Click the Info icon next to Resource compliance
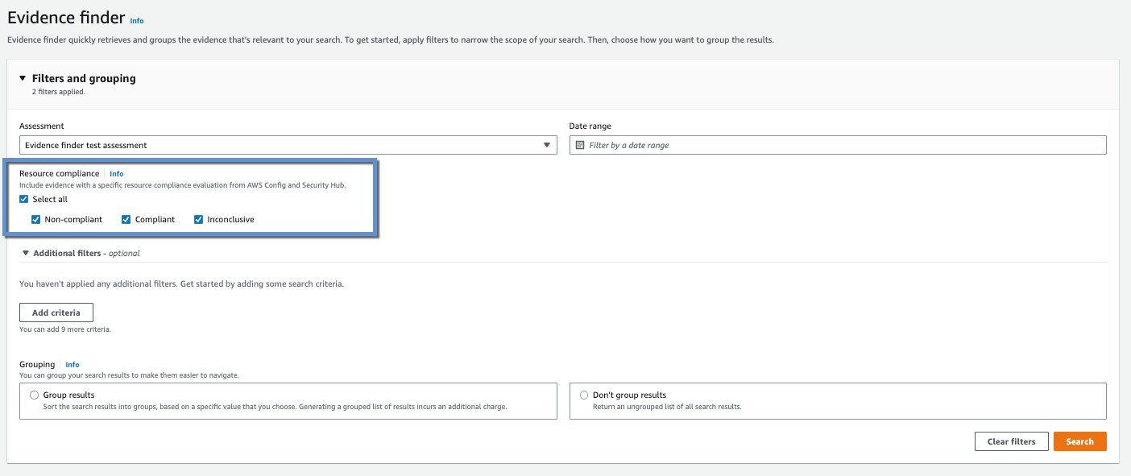Viewport: 1131px width, 476px height. pos(117,173)
